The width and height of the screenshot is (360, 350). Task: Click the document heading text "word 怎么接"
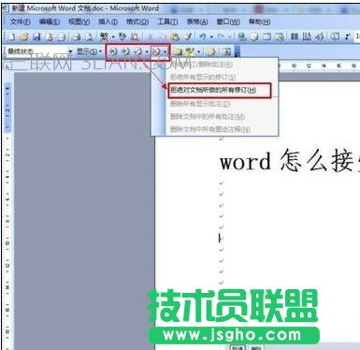tap(289, 162)
